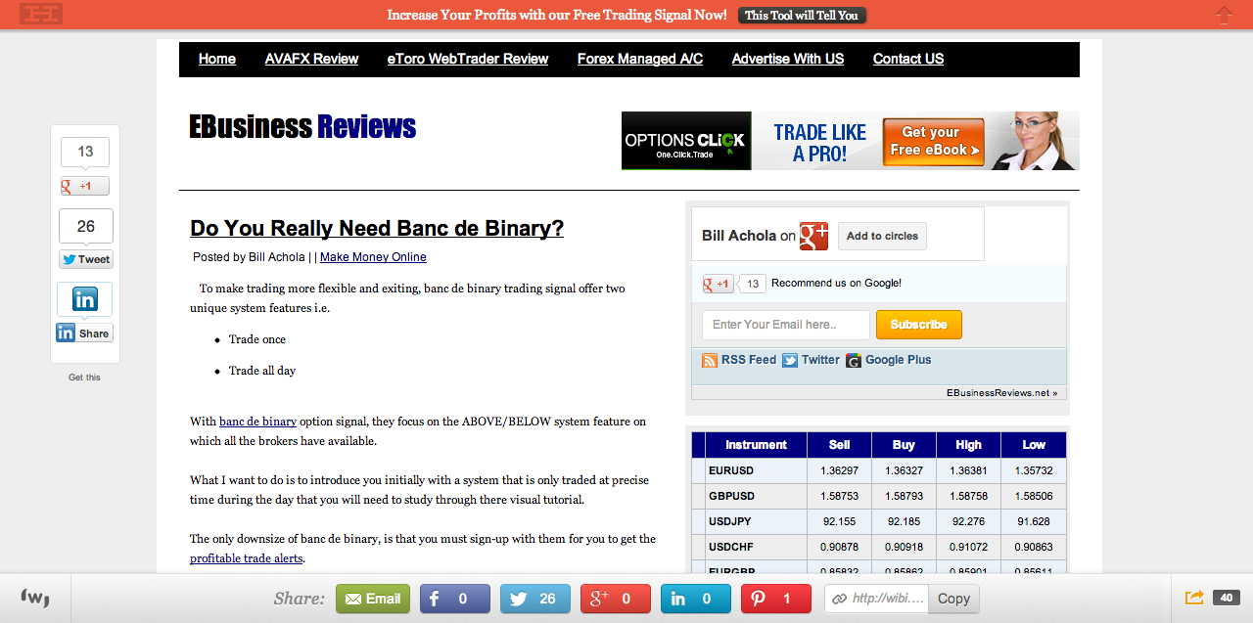Click the share URL field in the bottom bar
This screenshot has width=1253, height=623.
pyautogui.click(x=876, y=599)
